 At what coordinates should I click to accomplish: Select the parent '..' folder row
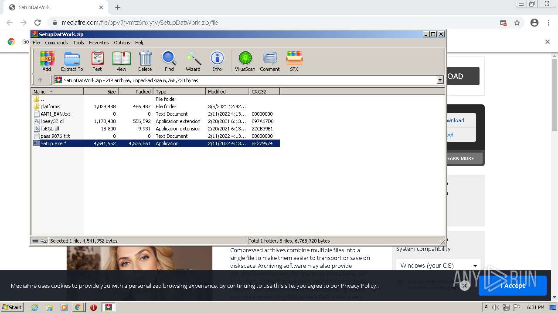[x=156, y=99]
